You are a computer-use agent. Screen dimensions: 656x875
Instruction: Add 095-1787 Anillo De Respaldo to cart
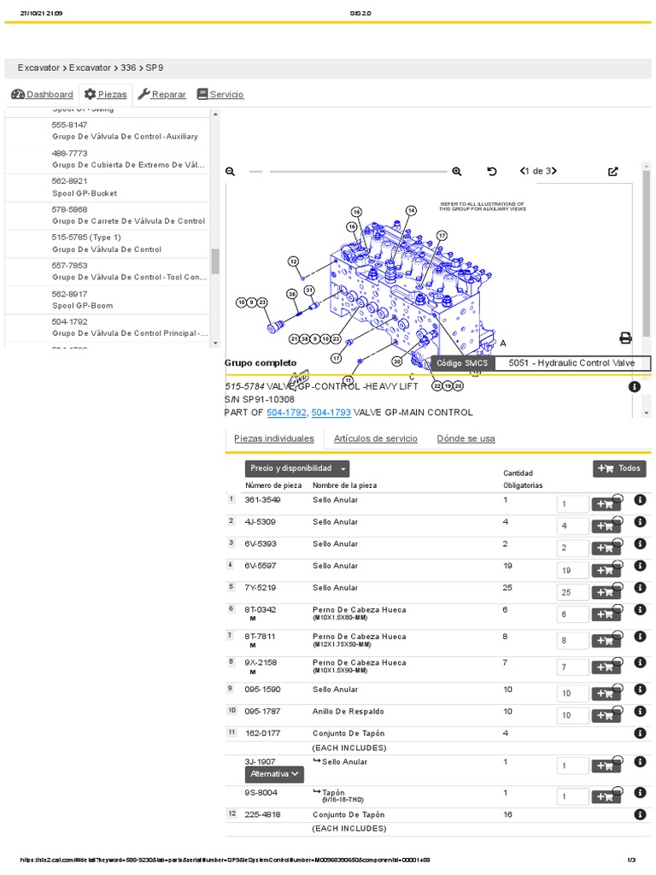[606, 715]
